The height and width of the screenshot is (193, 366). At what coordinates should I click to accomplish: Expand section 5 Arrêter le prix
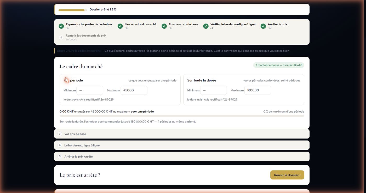click(x=182, y=156)
